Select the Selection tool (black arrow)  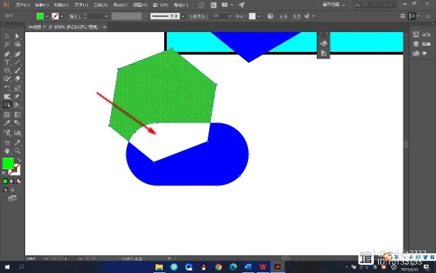coord(7,36)
